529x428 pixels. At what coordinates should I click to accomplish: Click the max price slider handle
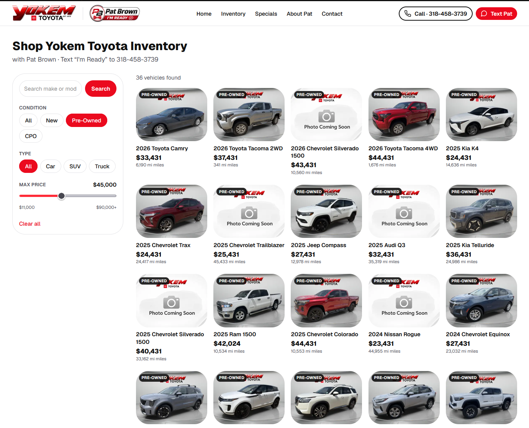tap(61, 196)
